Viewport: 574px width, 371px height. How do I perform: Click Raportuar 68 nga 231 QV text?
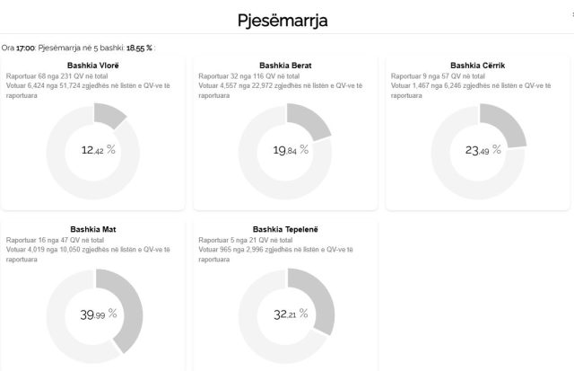[51, 76]
